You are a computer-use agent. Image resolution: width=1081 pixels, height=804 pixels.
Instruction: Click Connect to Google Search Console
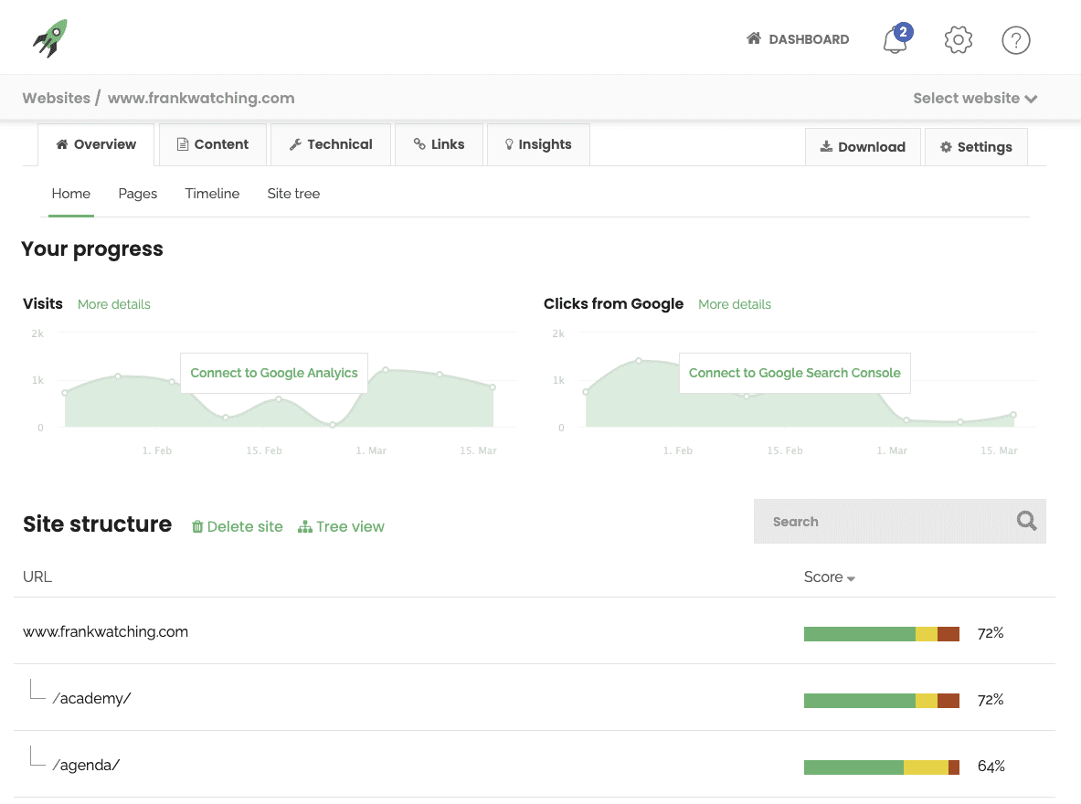[794, 373]
